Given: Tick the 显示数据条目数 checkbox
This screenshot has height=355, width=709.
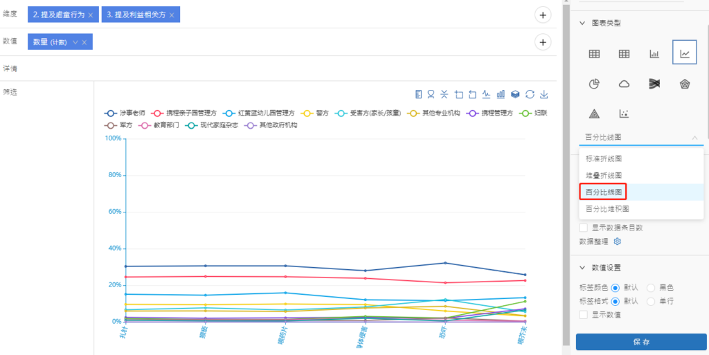Looking at the screenshot, I should coord(583,228).
